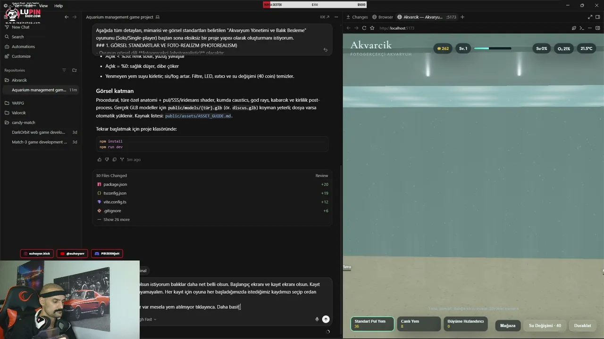Click the 21.5°C temperature indicator

[x=587, y=48]
